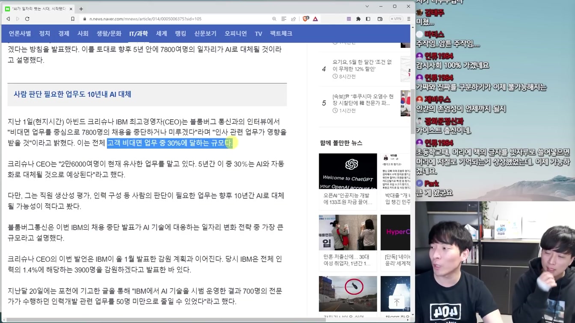
Task: Click thumbnail beside the 후쿠시마 news item
Action: pos(405,103)
